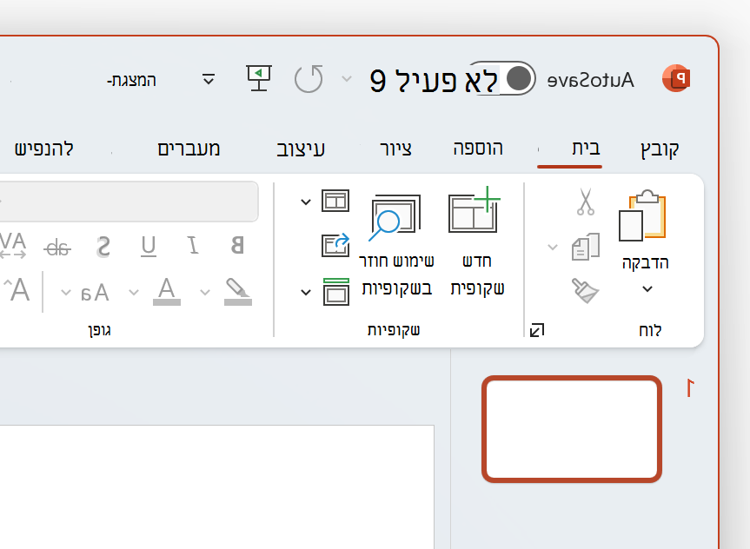This screenshot has height=549, width=750.
Task: Click the המצגת presentation title
Action: pos(131,80)
